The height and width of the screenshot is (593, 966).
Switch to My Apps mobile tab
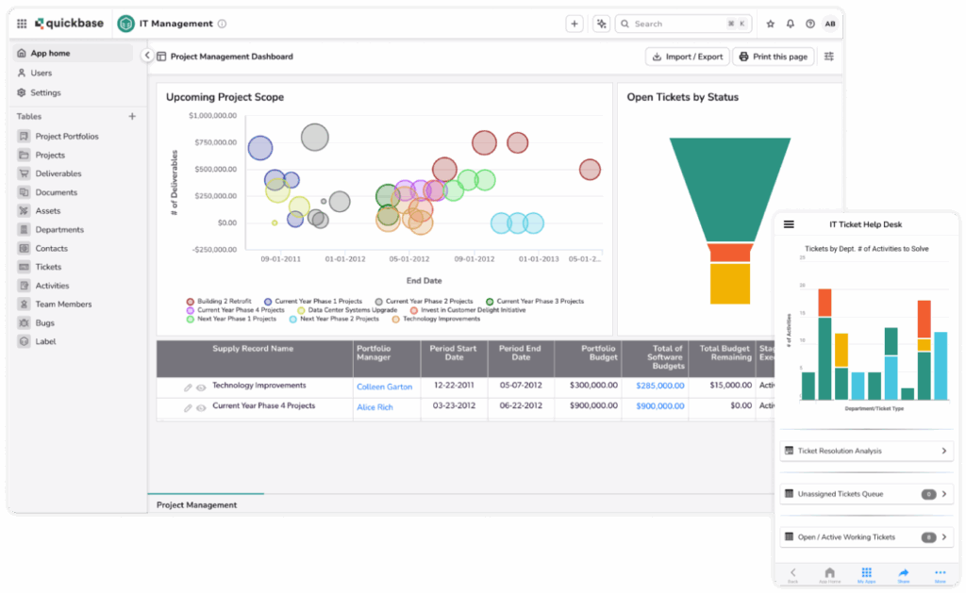point(866,574)
